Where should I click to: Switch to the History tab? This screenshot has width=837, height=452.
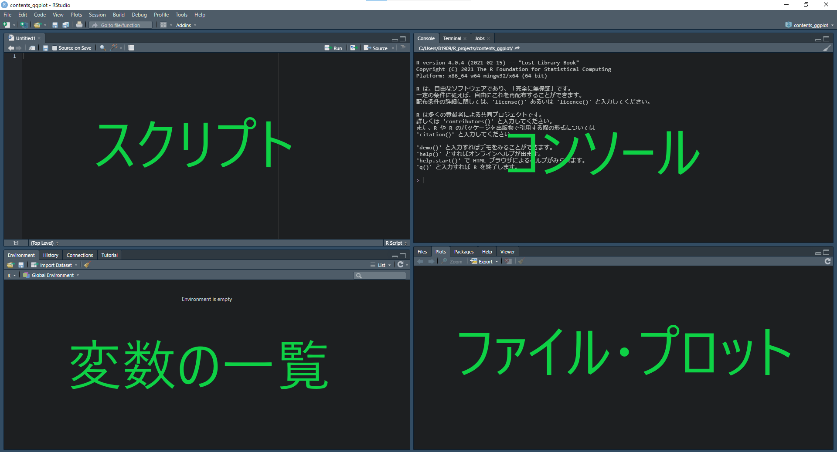coord(51,255)
